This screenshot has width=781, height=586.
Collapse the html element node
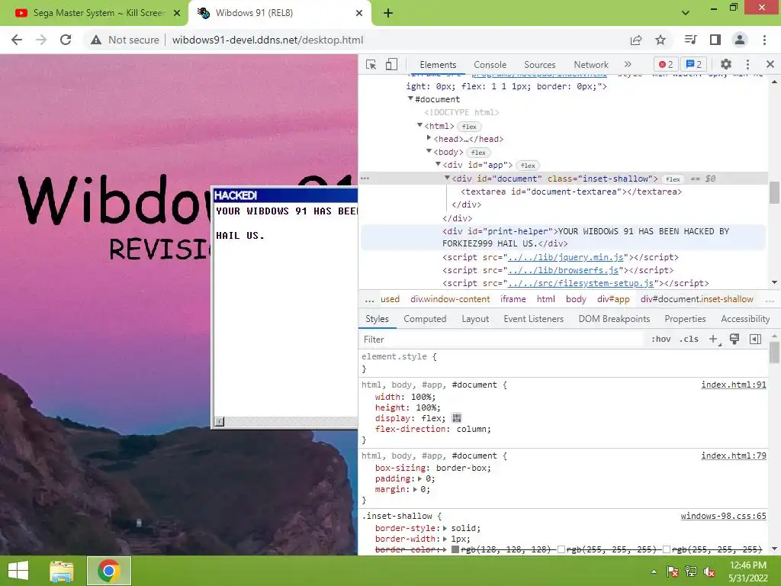(420, 126)
